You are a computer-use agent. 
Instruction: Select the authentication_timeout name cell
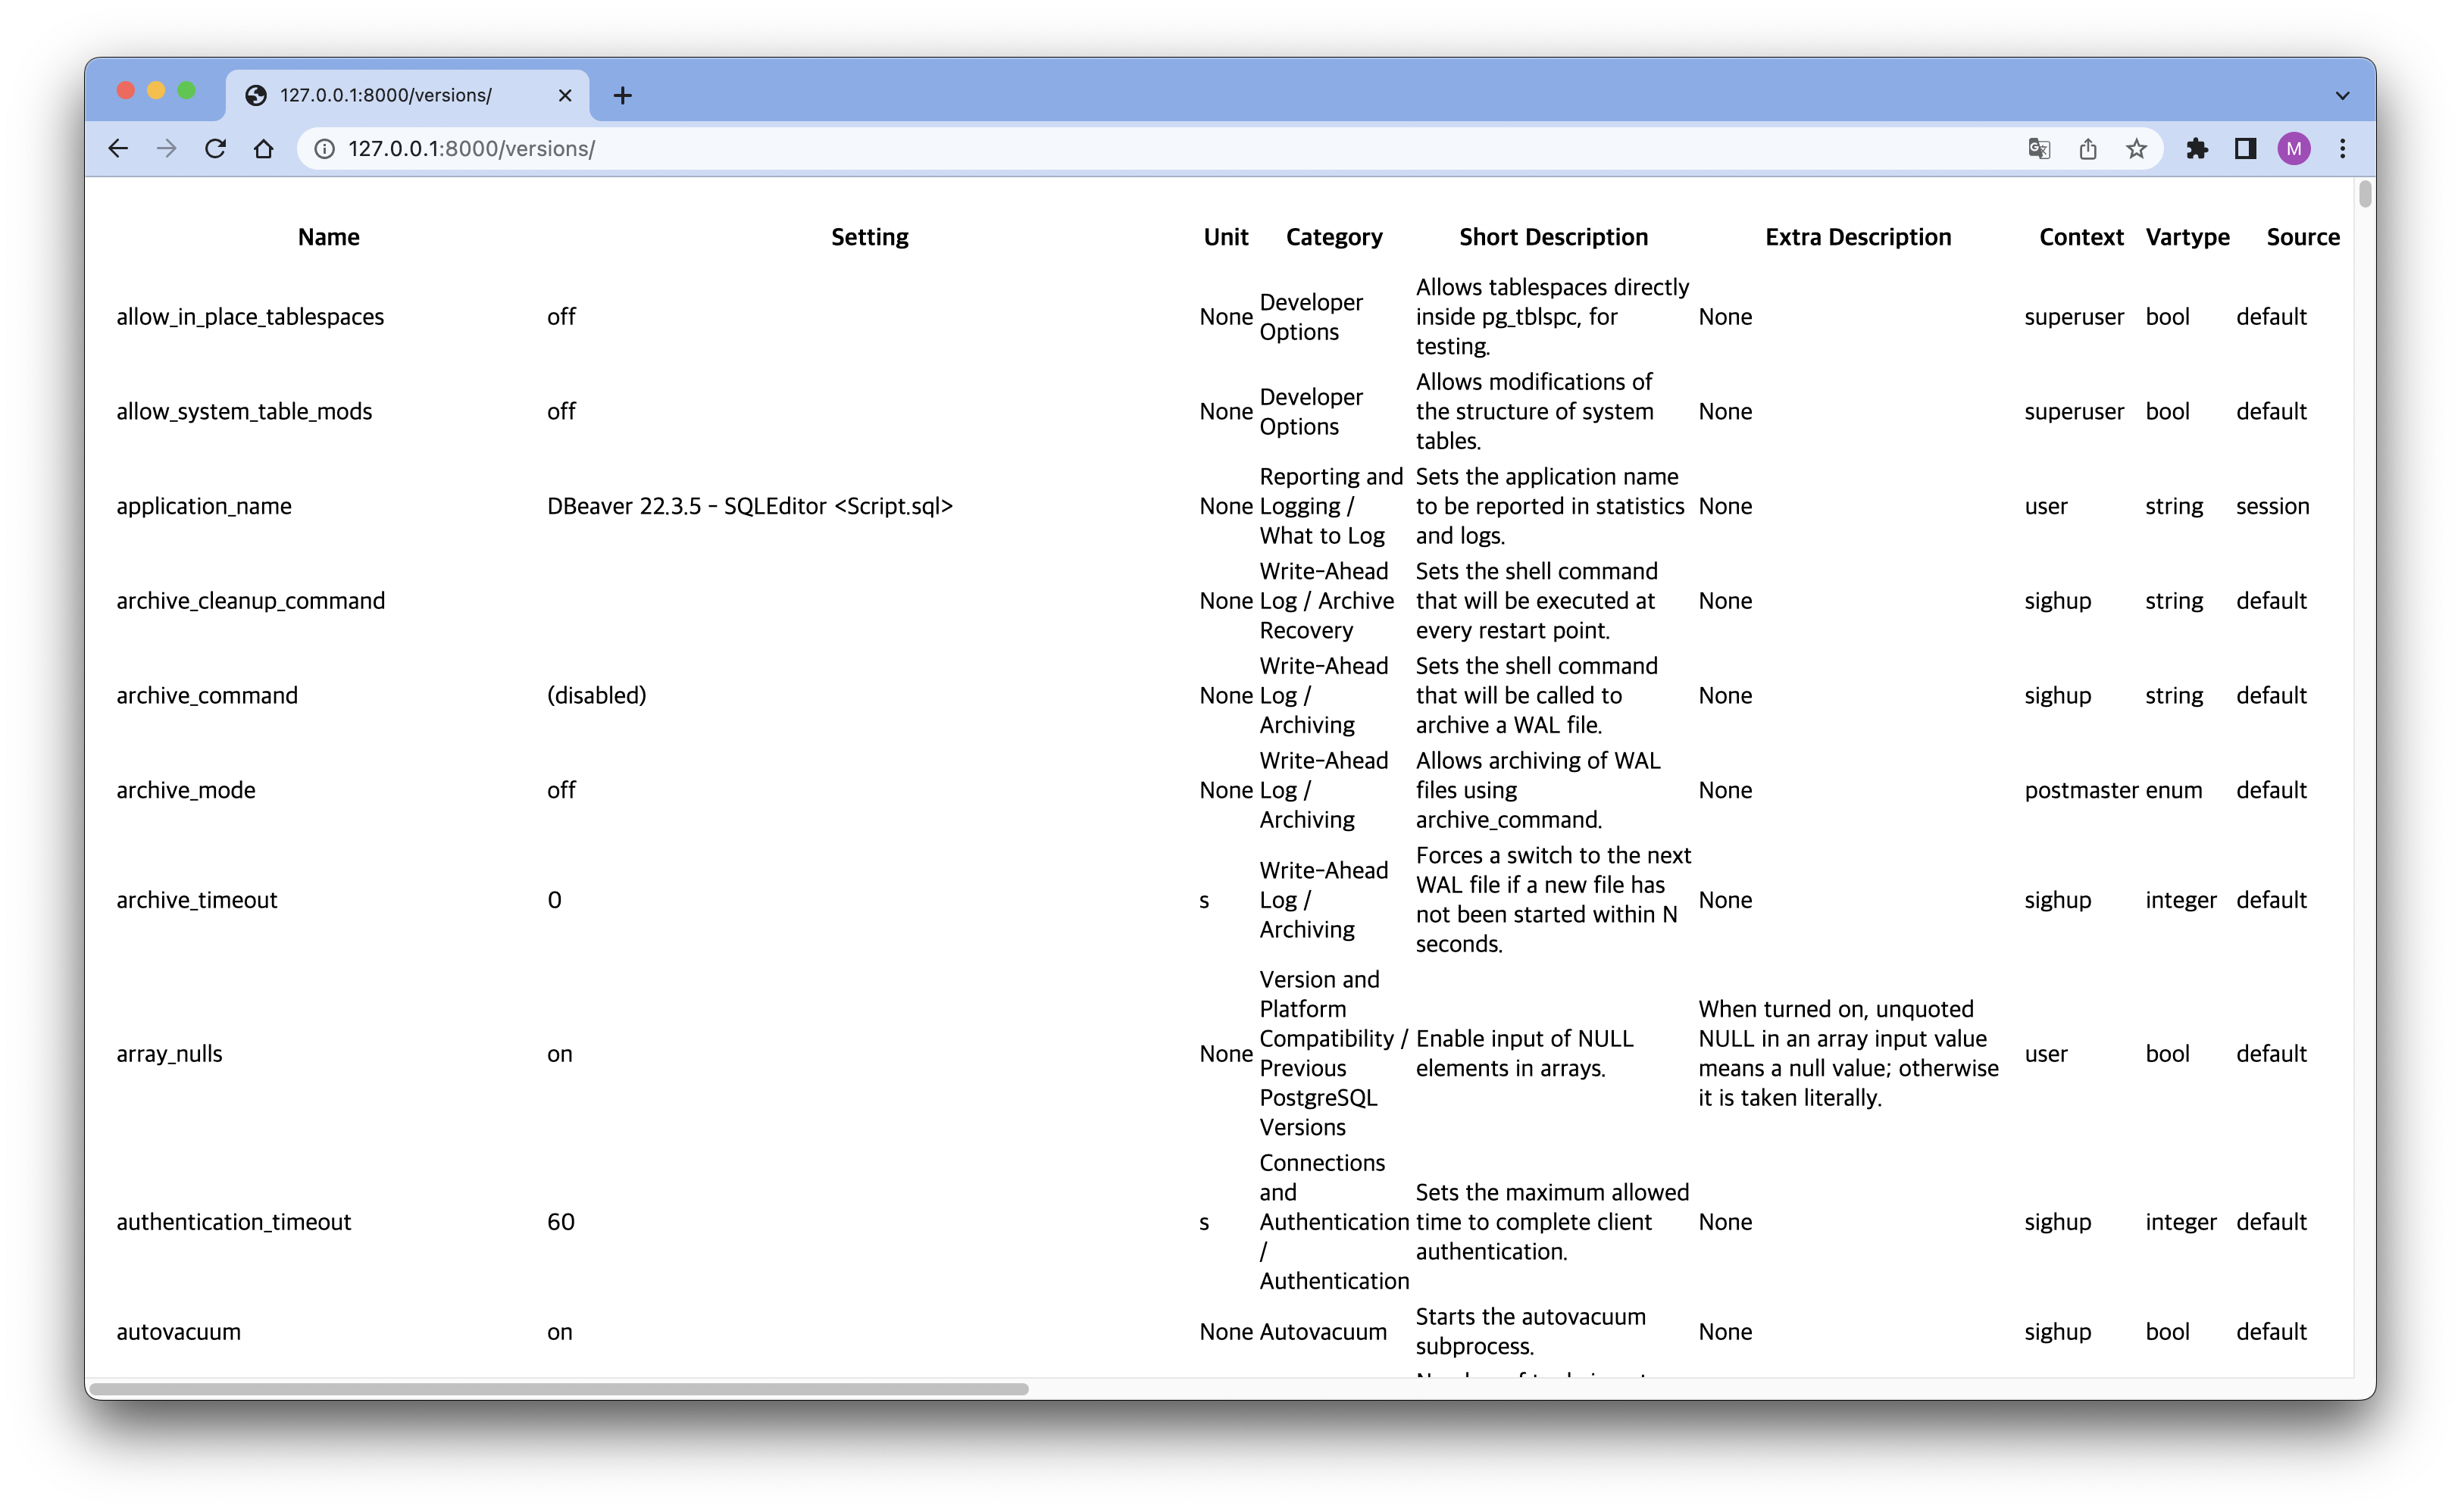[x=234, y=1222]
